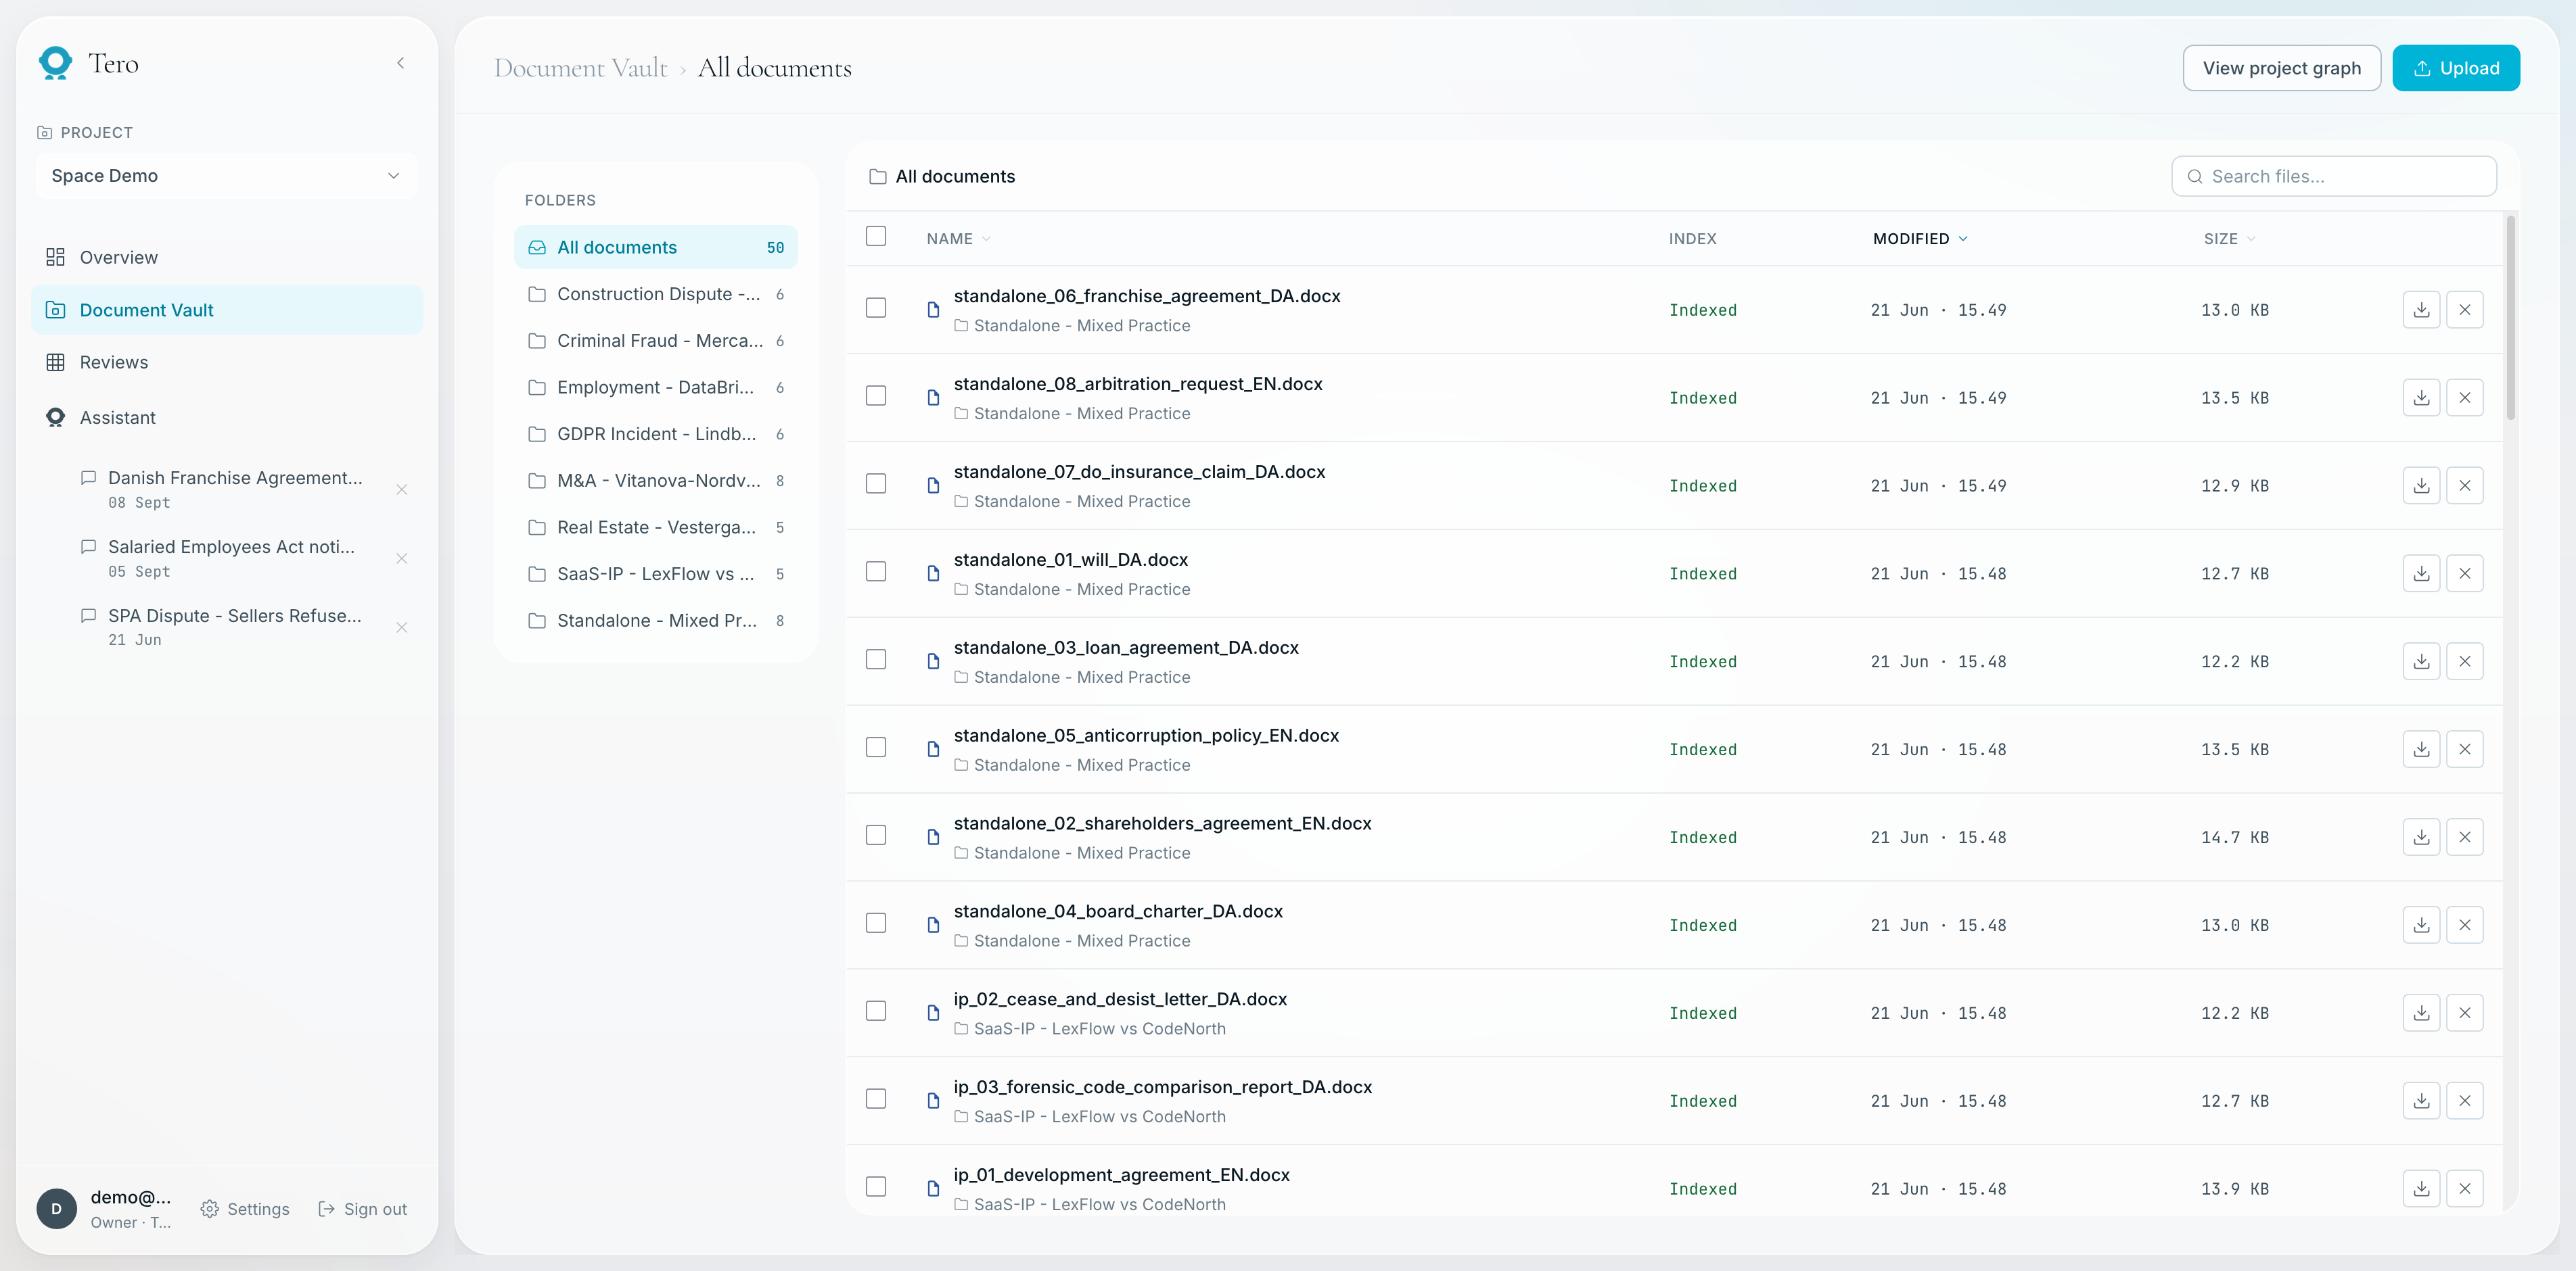Viewport: 2576px width, 1271px height.
Task: Open the Assistant section
Action: (226, 418)
